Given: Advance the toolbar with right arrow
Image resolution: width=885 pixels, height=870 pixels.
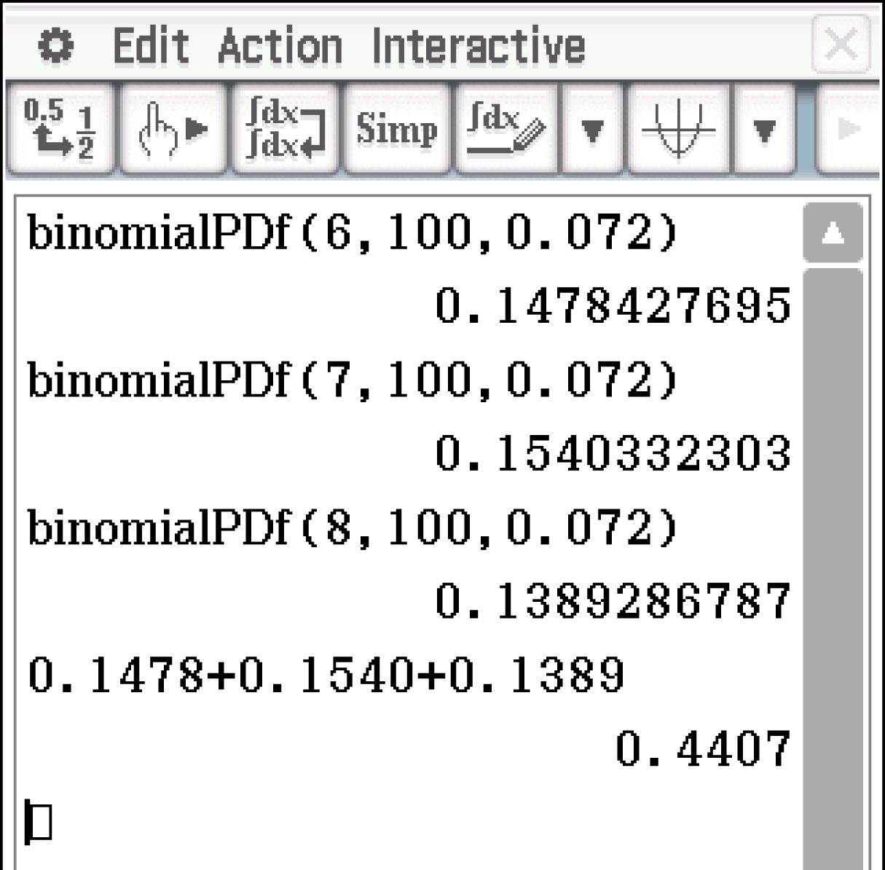Looking at the screenshot, I should [x=847, y=130].
